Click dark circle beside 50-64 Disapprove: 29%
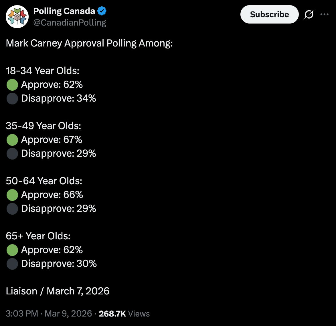Image resolution: width=336 pixels, height=326 pixels. 12,209
